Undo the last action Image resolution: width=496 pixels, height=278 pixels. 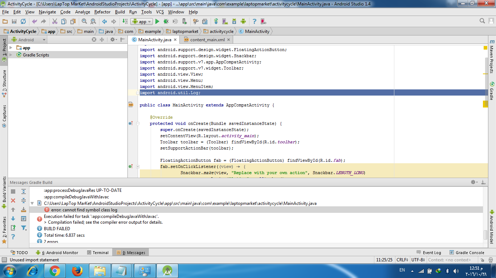(x=34, y=22)
